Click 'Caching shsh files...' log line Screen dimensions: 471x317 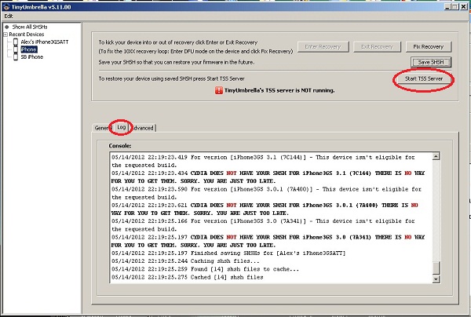coord(185,261)
